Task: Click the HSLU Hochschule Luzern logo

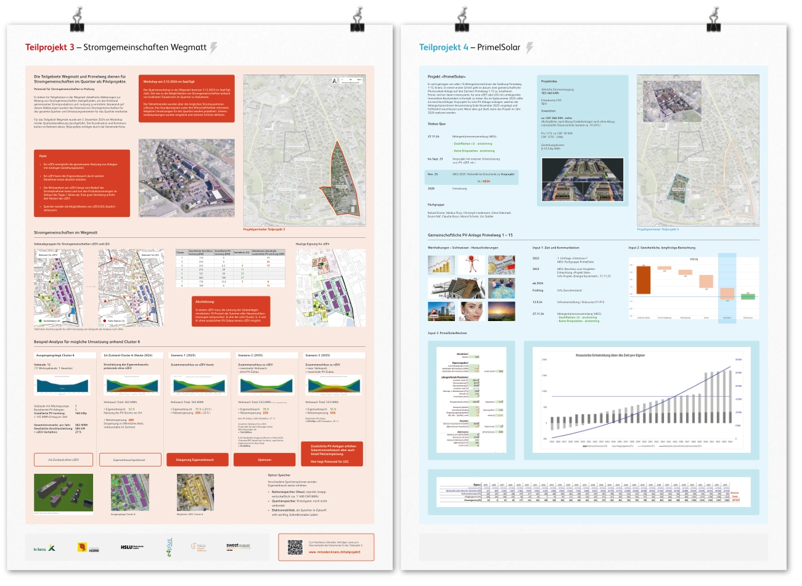Action: coord(132,547)
